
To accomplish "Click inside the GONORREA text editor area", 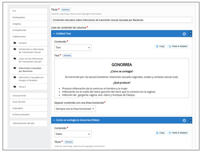I will click(122, 78).
